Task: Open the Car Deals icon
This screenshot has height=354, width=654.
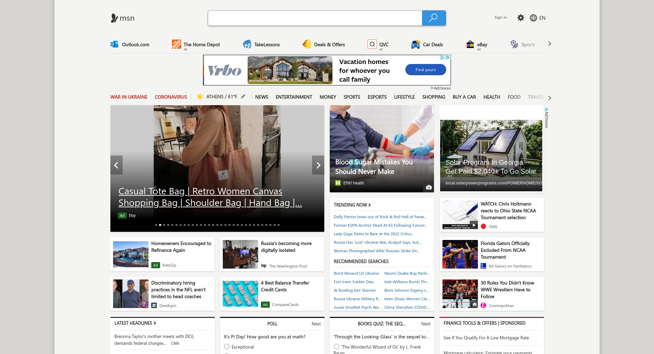Action: [x=416, y=44]
